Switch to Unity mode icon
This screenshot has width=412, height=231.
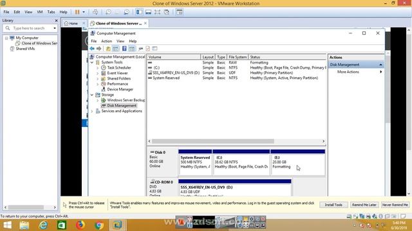point(167,12)
